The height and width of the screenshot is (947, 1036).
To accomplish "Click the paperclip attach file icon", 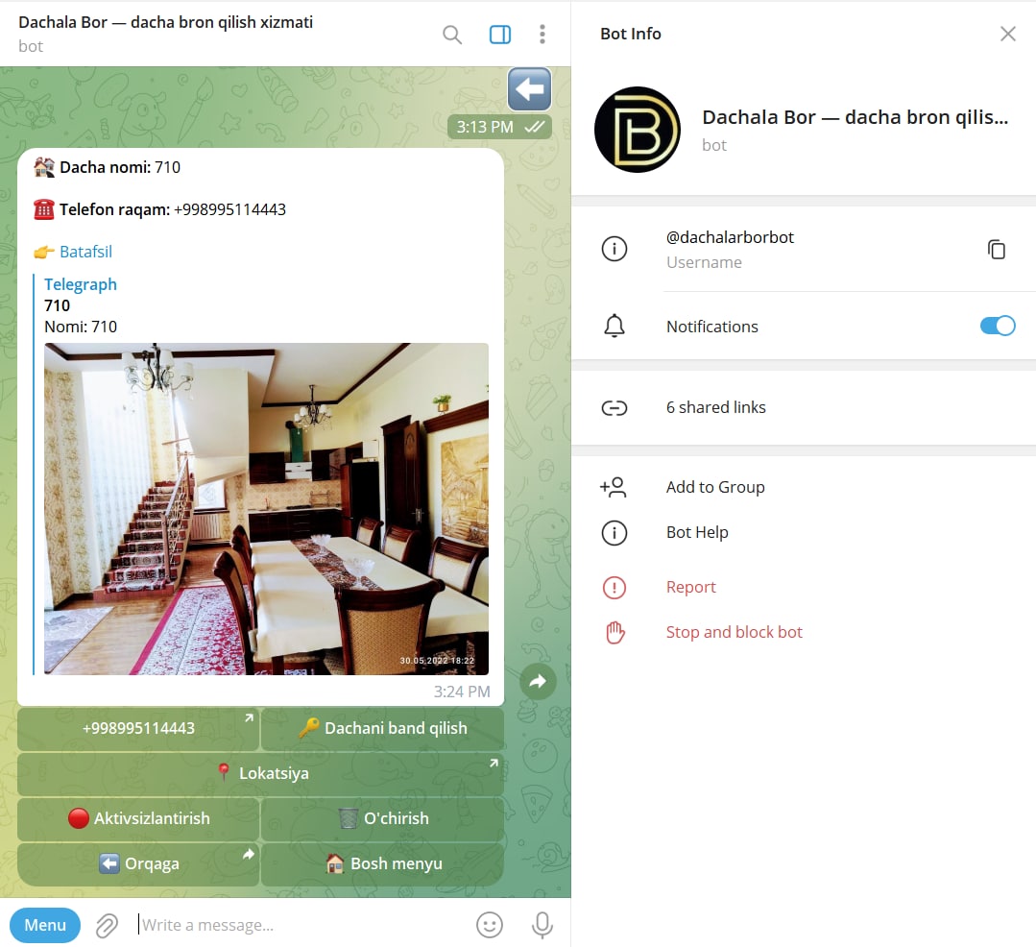I will (107, 925).
